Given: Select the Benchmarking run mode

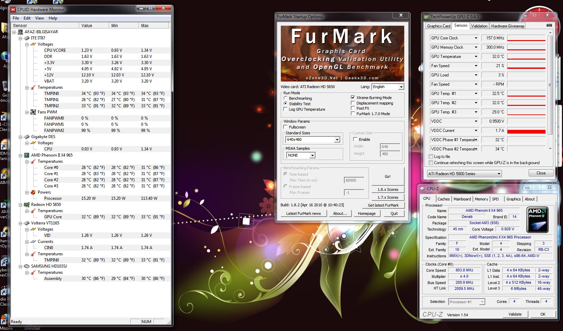Looking at the screenshot, I should coord(285,98).
